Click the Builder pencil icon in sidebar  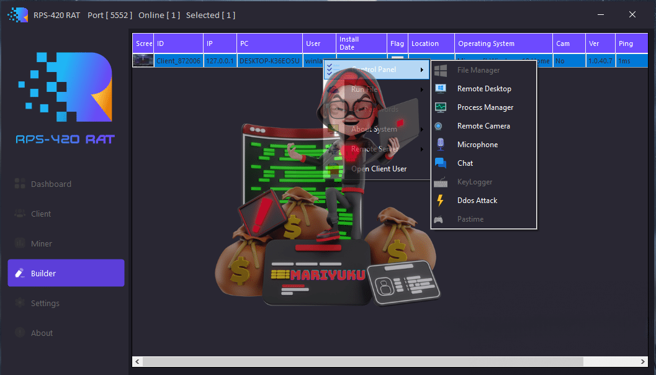coord(19,273)
